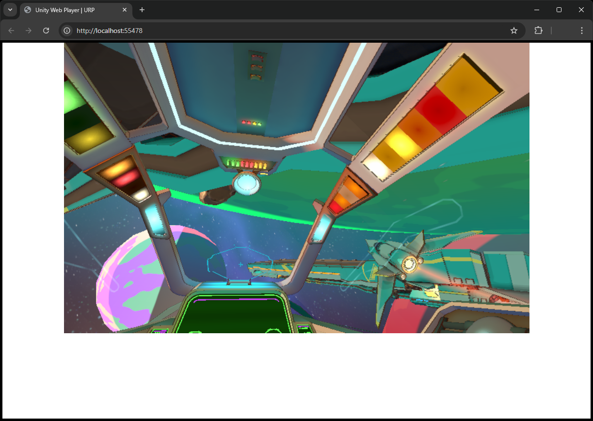Close the Unity Web Player tab
This screenshot has width=593, height=421.
pyautogui.click(x=125, y=10)
